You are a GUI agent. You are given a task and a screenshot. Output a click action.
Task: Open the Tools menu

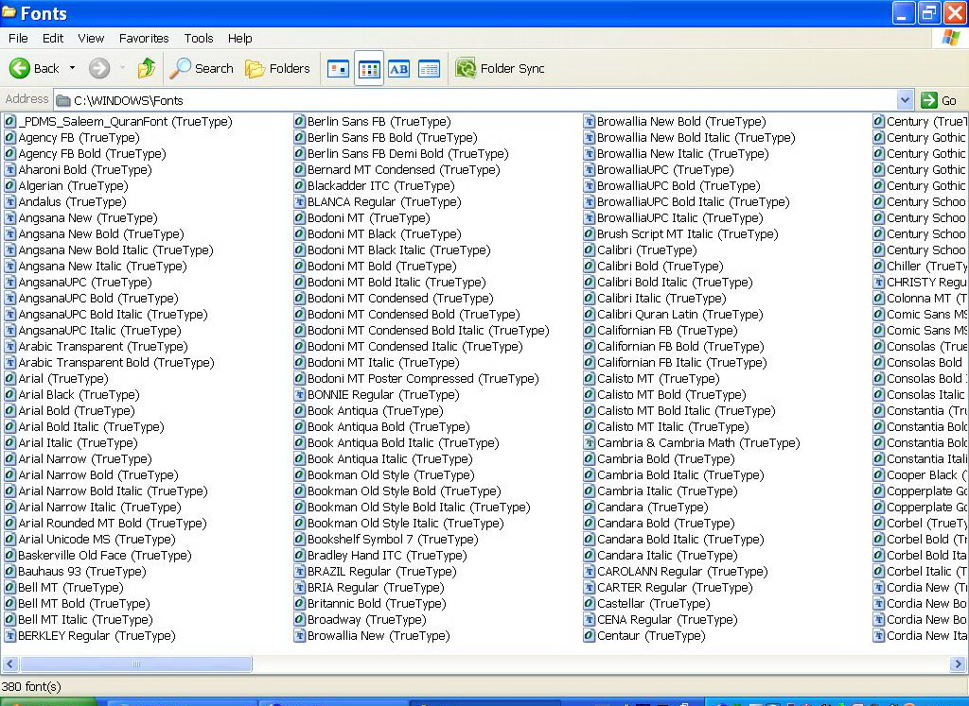pyautogui.click(x=199, y=38)
